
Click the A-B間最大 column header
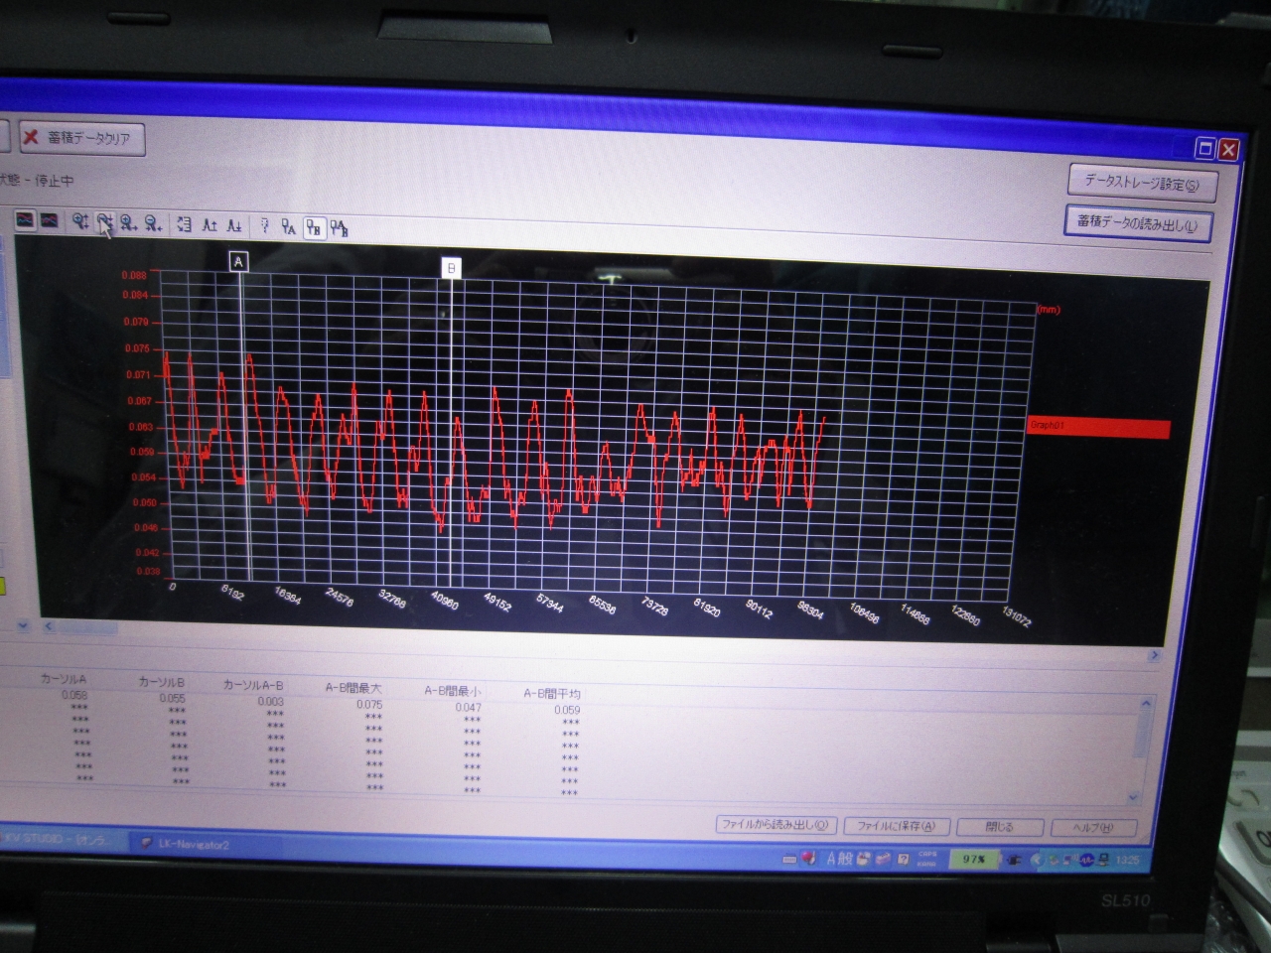coord(354,688)
